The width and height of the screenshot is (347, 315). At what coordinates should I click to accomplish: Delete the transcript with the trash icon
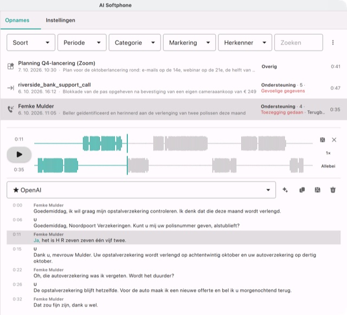point(333,190)
